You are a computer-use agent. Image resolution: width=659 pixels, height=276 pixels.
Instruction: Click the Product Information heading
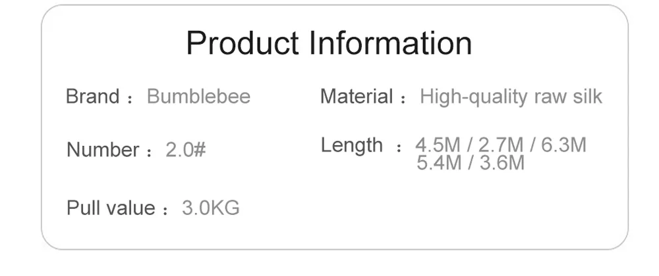click(x=329, y=43)
